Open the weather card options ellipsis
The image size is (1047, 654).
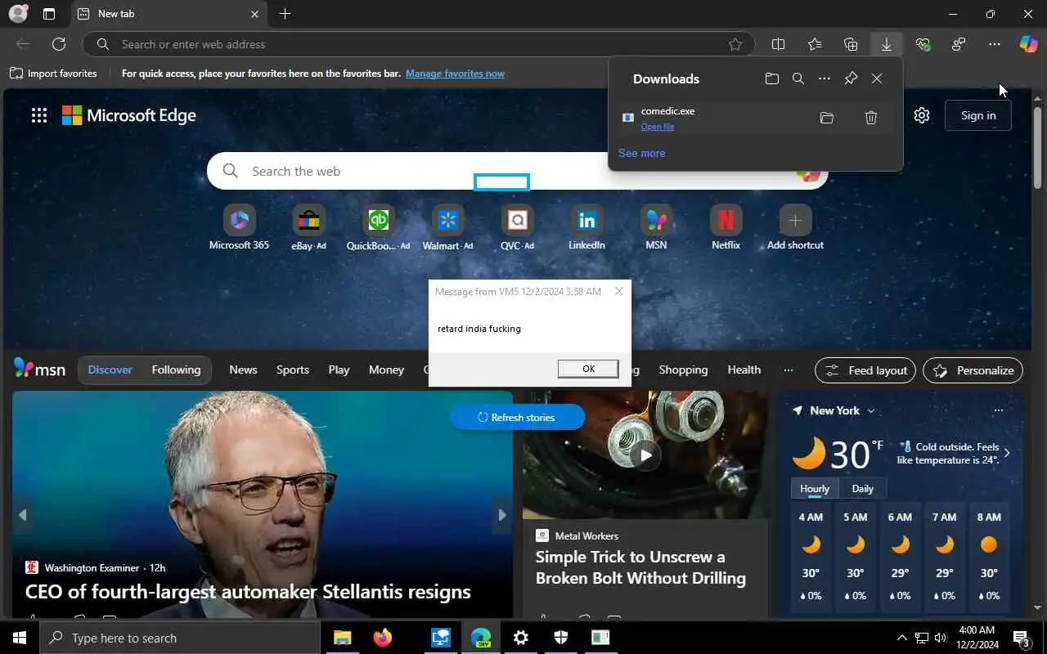(x=998, y=410)
